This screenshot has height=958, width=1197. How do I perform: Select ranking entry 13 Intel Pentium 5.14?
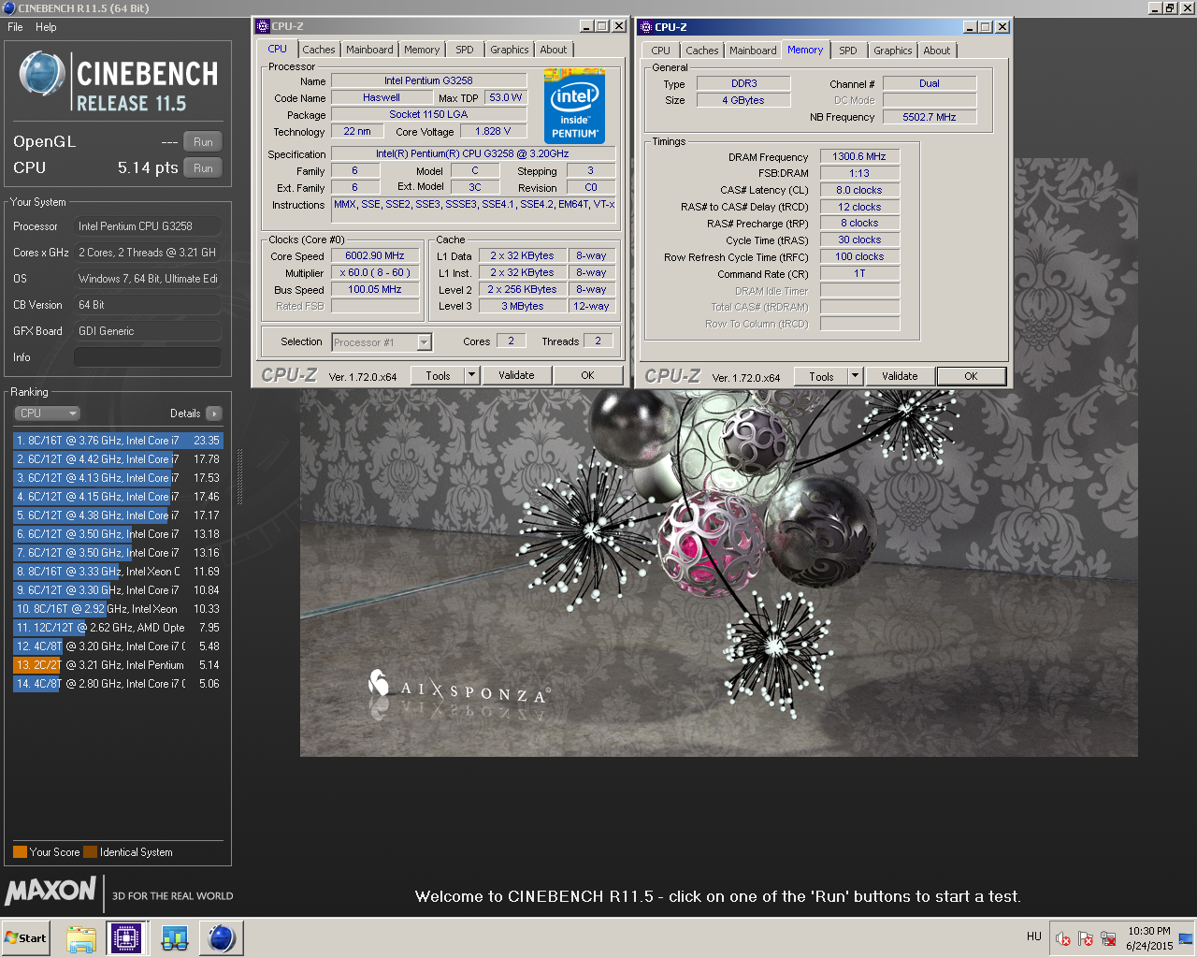(118, 665)
